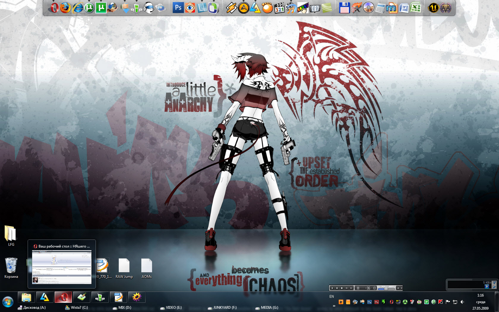This screenshot has width=499, height=312.
Task: Launch Media Player Classic 321 icon
Action: (x=279, y=8)
